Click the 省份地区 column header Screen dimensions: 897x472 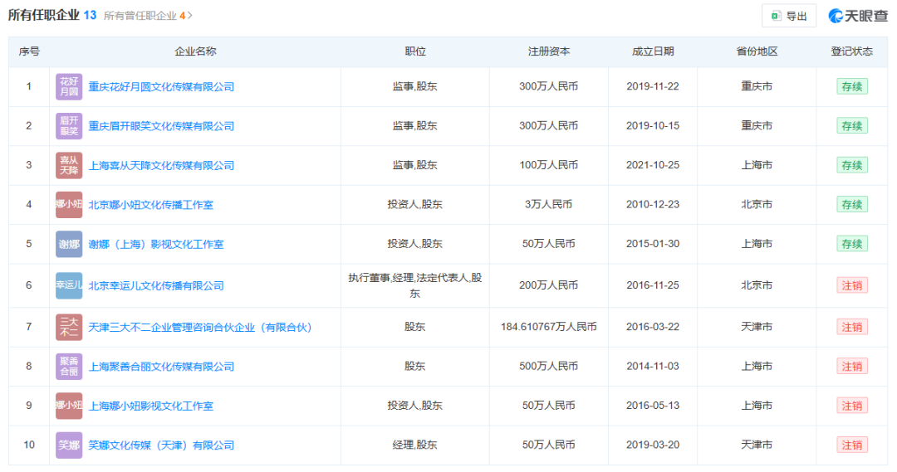757,51
